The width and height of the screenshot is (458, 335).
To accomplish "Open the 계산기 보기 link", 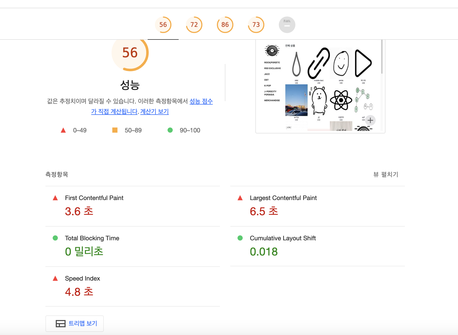I will click(x=154, y=111).
